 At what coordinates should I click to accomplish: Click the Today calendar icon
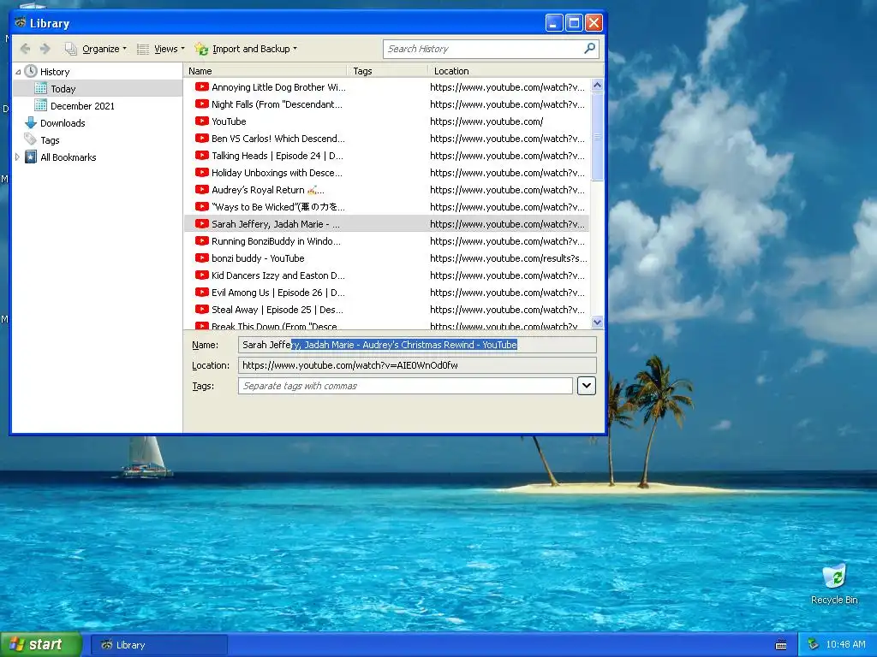point(41,88)
